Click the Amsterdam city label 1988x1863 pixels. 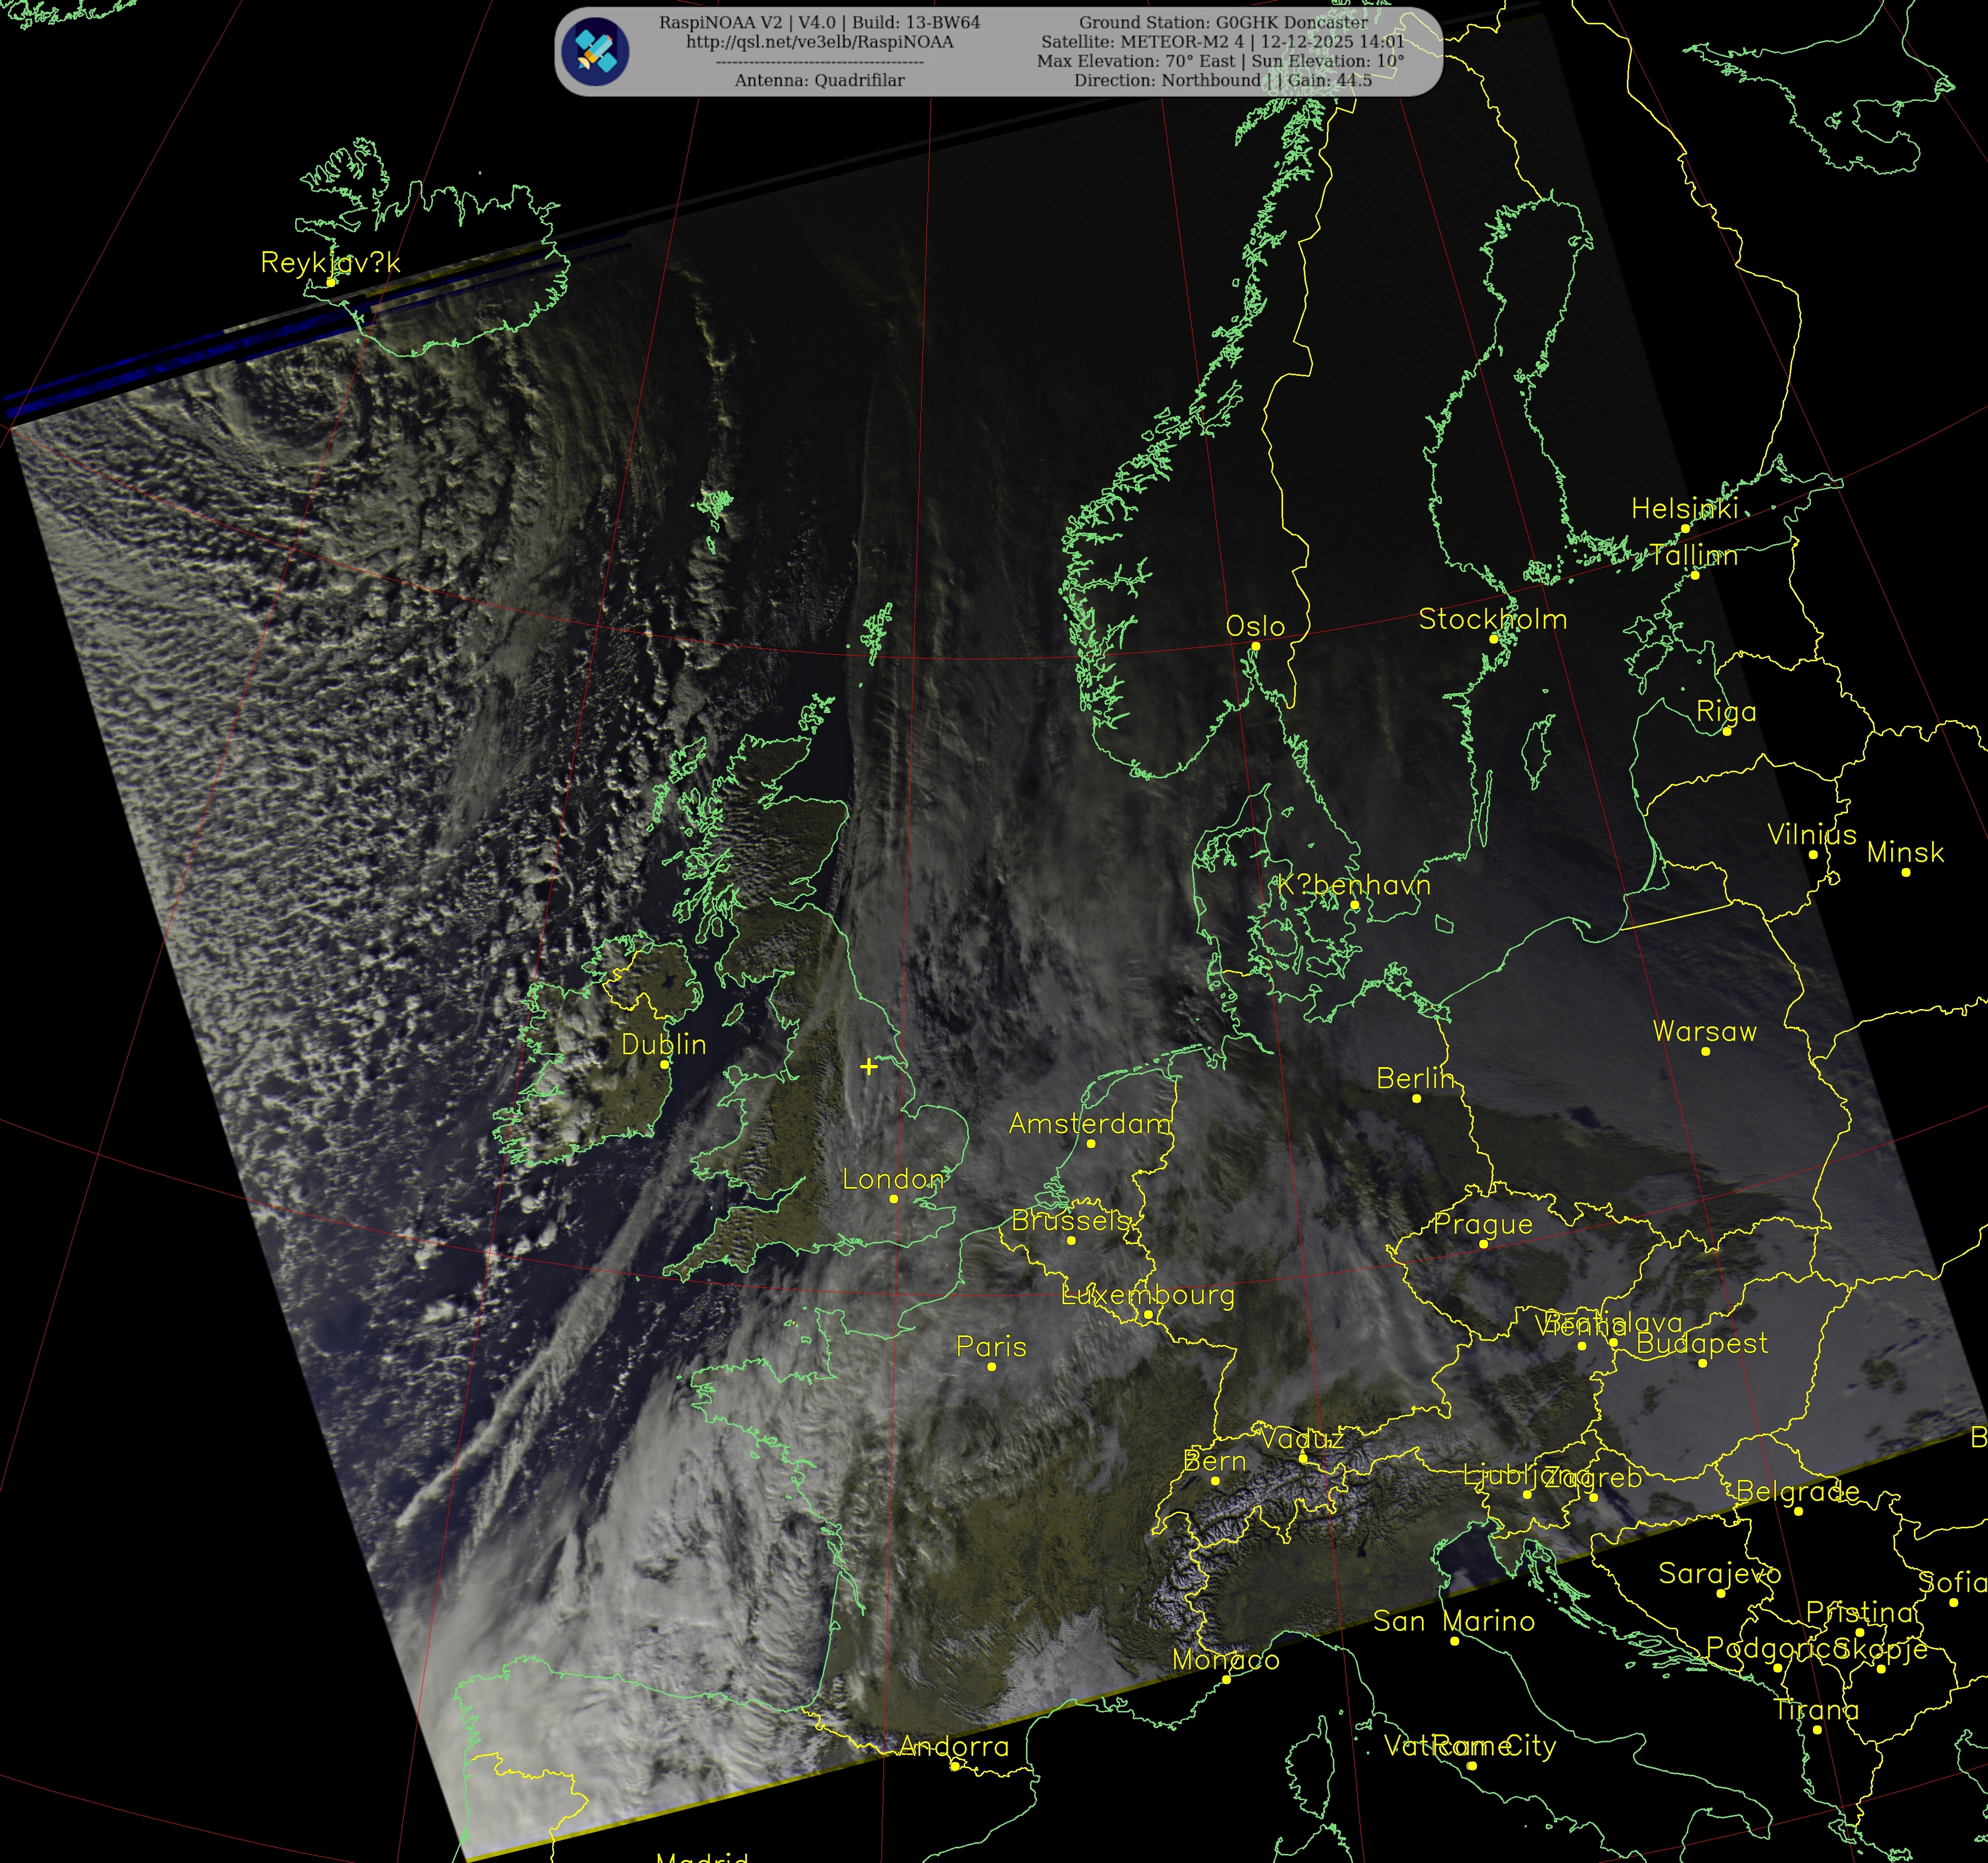pos(1089,1124)
